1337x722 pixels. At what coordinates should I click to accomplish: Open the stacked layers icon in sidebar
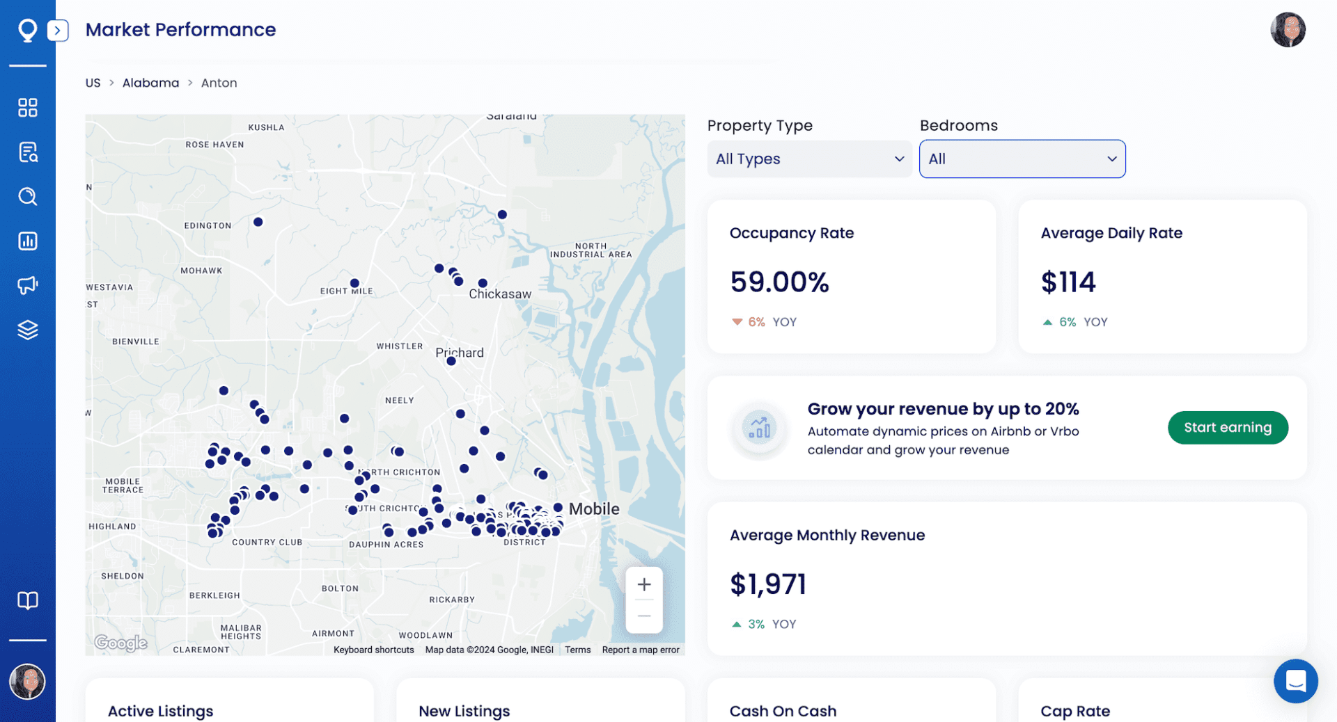[x=28, y=330]
